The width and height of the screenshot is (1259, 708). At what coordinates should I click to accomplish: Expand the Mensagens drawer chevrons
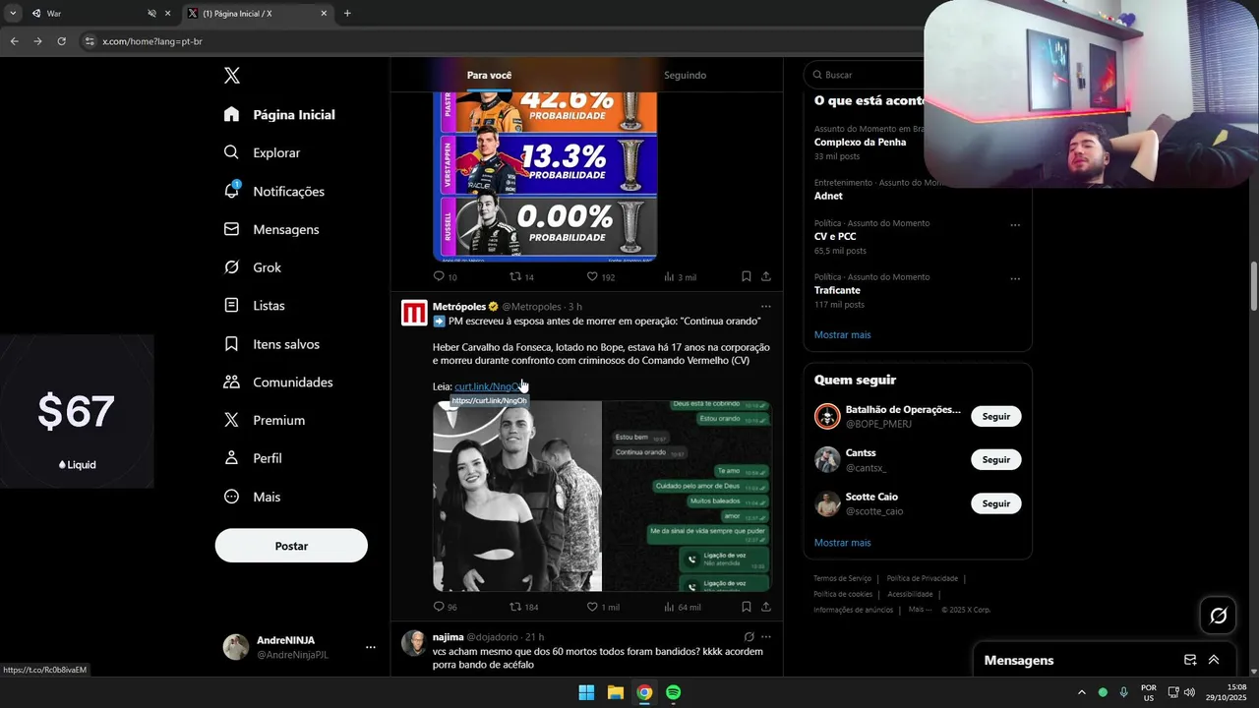tap(1214, 660)
